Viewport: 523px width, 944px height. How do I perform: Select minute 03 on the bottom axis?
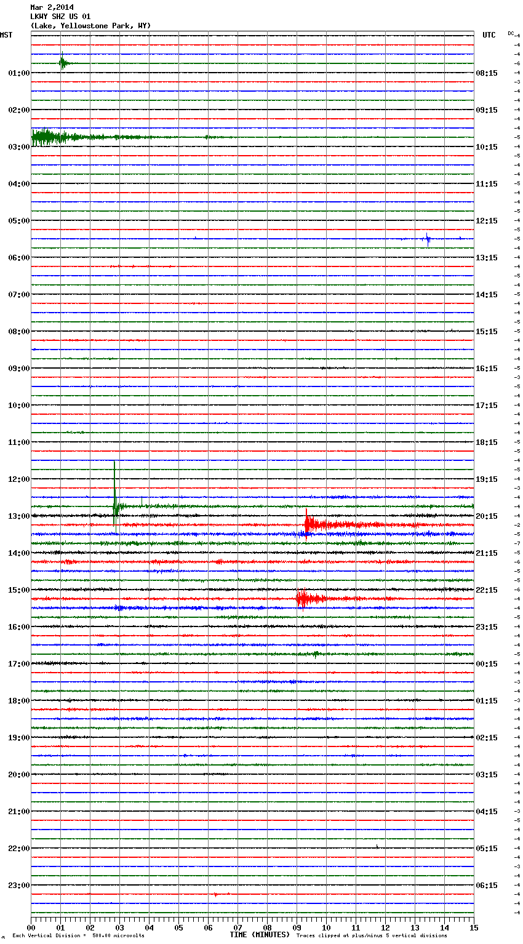(x=119, y=927)
